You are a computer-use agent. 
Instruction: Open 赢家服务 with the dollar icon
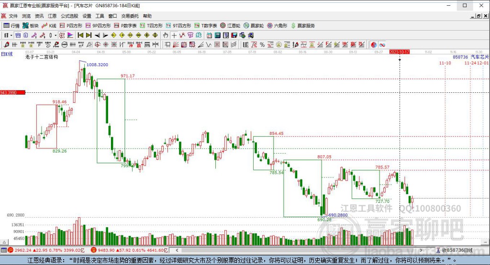303,26
